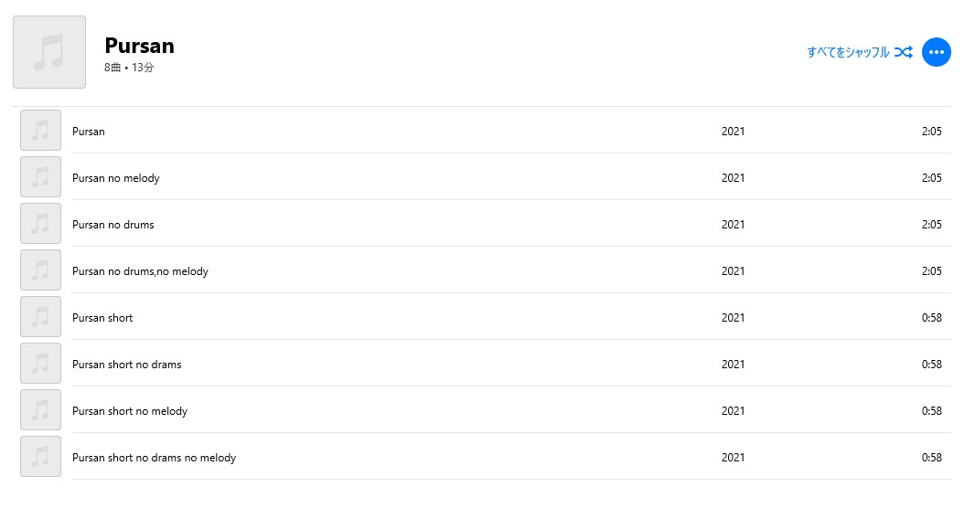This screenshot has width=975, height=508.
Task: Click the shuffle arrows icon
Action: click(x=903, y=52)
